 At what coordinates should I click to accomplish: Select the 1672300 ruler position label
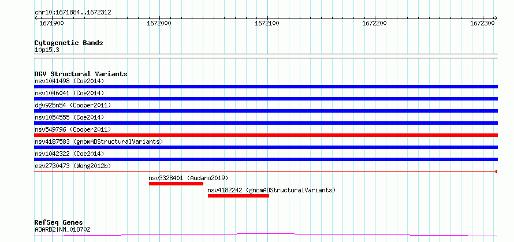point(483,23)
